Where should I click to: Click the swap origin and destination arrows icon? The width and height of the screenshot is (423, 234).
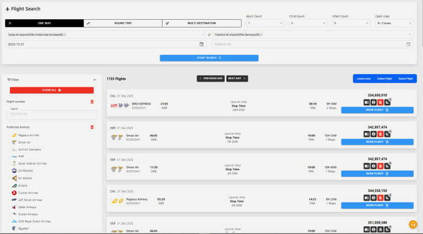[x=209, y=35]
